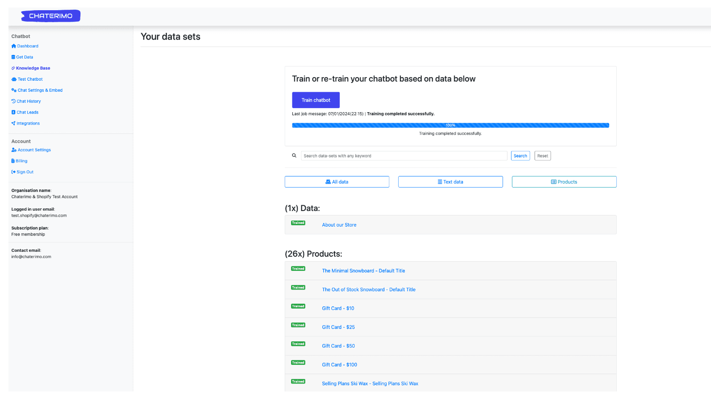This screenshot has width=711, height=399.
Task: Click the Get Data database icon
Action: [x=13, y=57]
